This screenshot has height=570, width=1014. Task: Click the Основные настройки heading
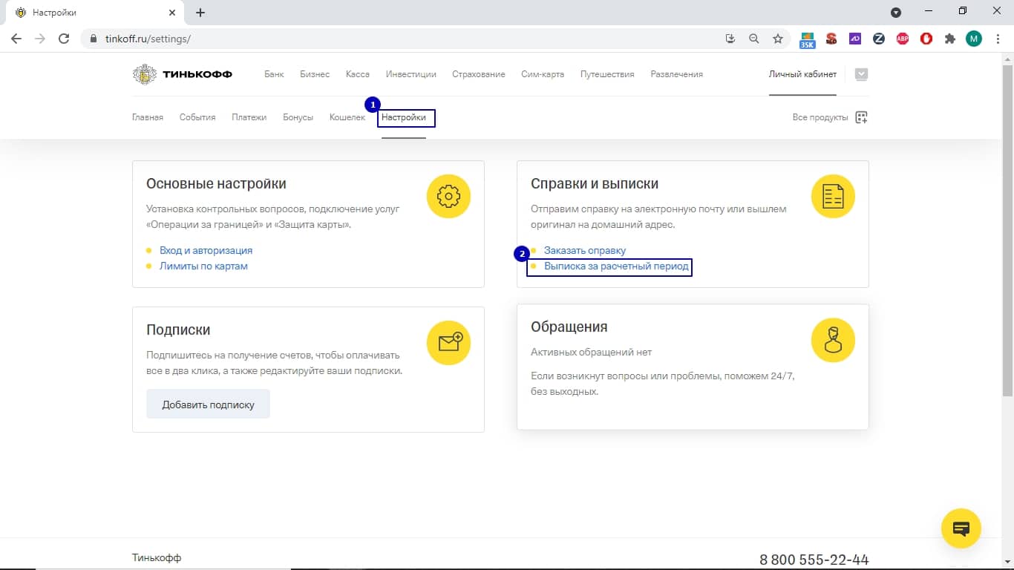click(x=216, y=184)
